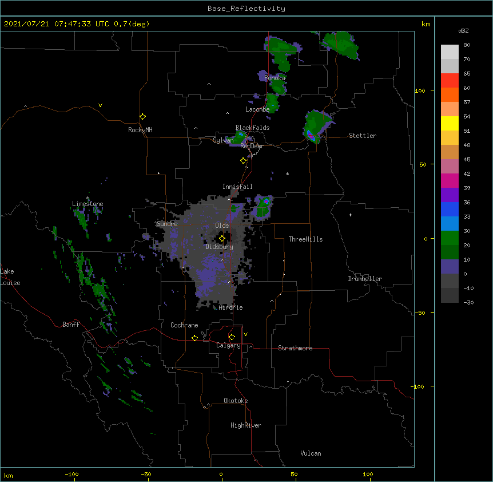Click the -100 tick on the bottom axis

pyautogui.click(x=71, y=474)
